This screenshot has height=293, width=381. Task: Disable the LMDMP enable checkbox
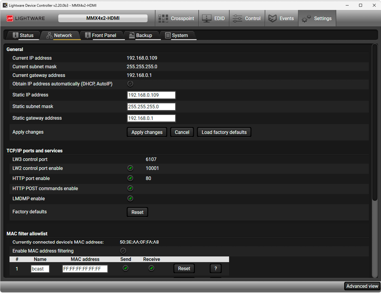pyautogui.click(x=130, y=199)
